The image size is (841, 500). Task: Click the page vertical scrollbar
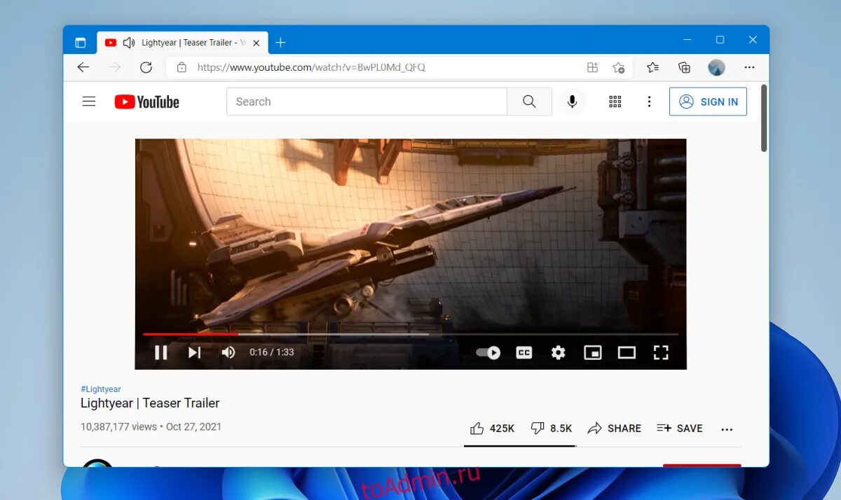click(764, 118)
